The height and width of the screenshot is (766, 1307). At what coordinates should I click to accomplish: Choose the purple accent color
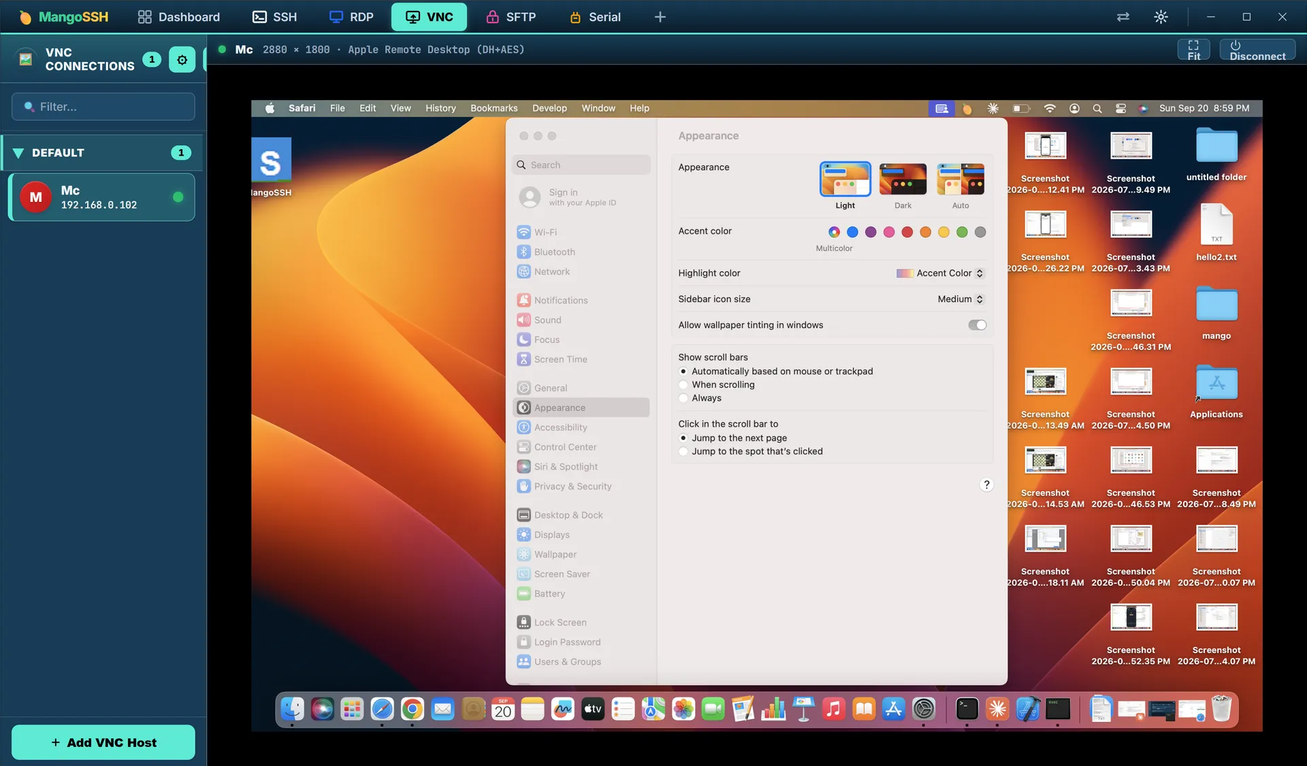(871, 232)
